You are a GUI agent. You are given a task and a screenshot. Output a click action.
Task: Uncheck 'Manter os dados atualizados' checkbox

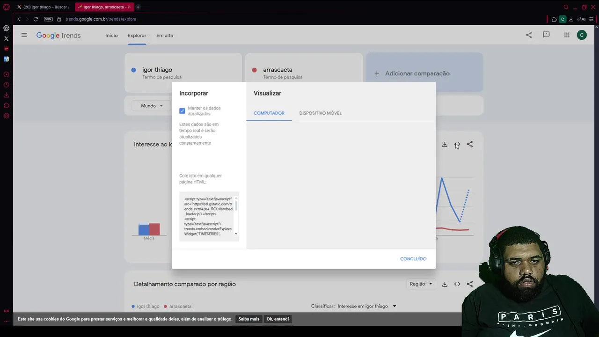[182, 111]
